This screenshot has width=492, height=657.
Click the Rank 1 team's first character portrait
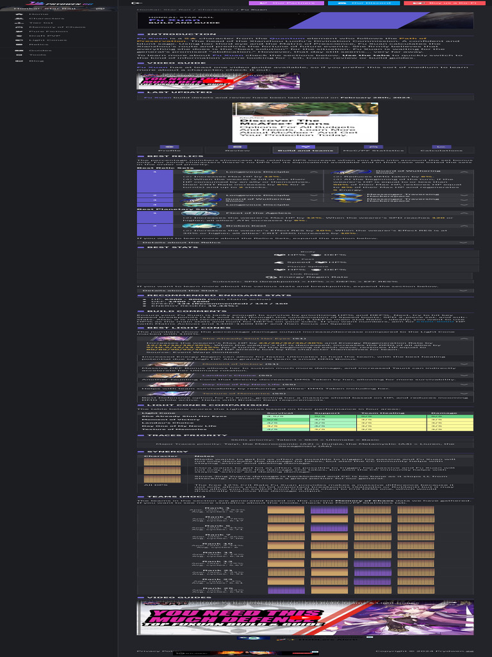coord(286,510)
